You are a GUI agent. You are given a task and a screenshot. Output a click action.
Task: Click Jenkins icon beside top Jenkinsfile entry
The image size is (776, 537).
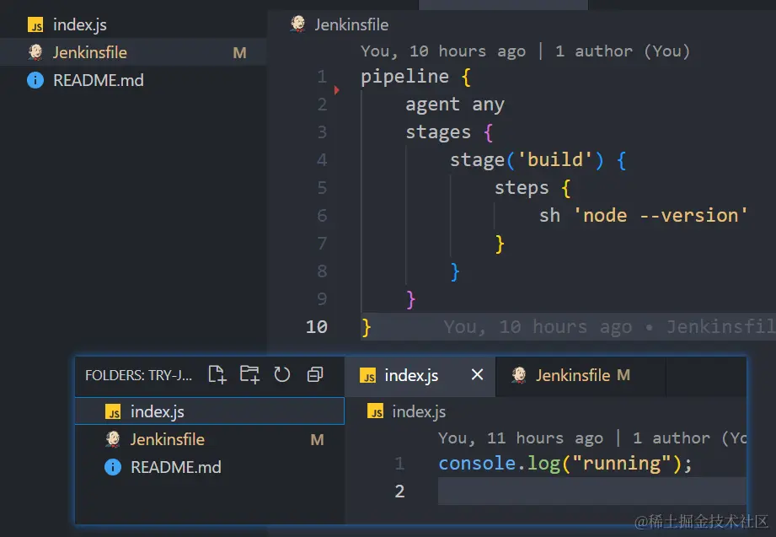point(35,52)
